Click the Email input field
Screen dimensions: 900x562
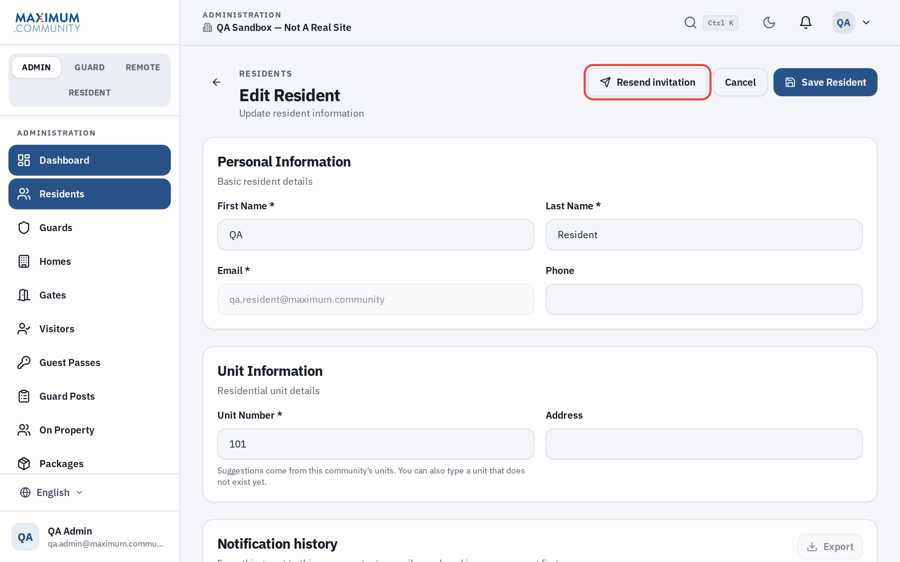tap(375, 299)
